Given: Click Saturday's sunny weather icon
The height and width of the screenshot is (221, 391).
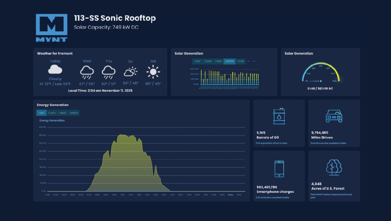Looking at the screenshot, I should click(x=153, y=71).
